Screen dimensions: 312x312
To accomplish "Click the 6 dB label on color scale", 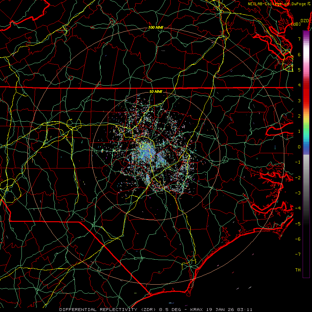I will pos(299,54).
